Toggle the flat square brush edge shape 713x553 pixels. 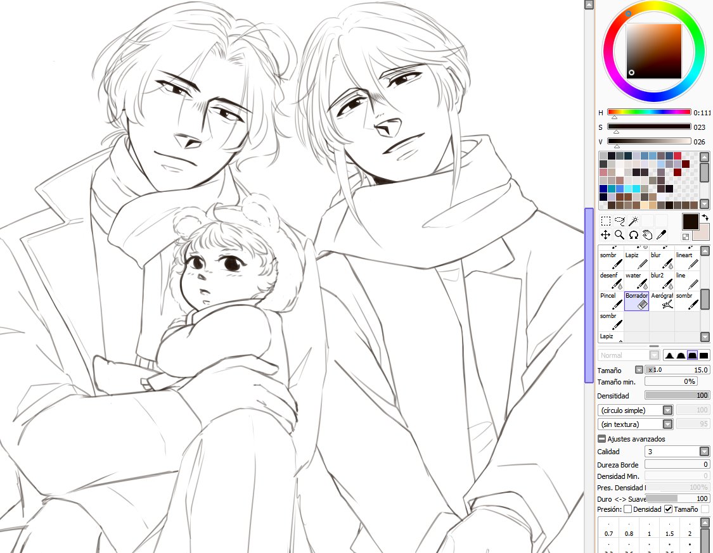click(x=705, y=355)
